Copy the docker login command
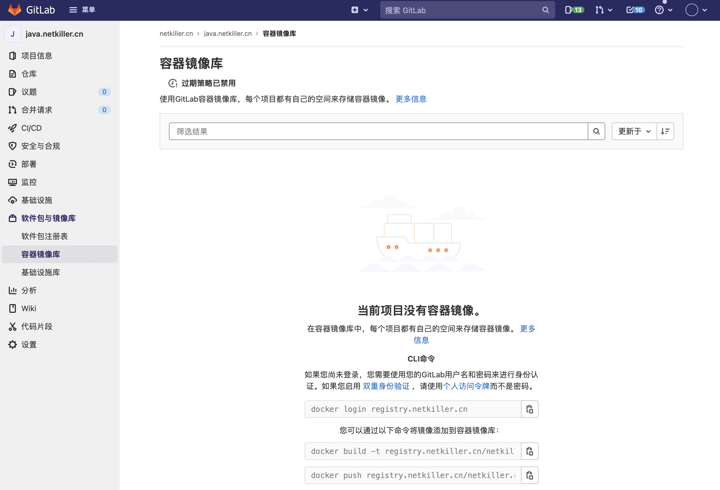The height and width of the screenshot is (490, 720). (529, 409)
